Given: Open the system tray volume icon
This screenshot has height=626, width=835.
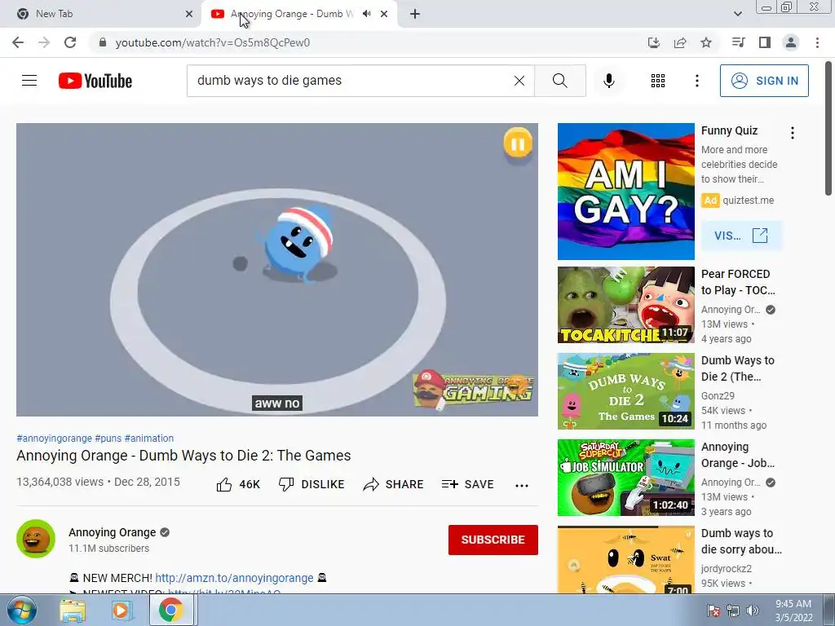Looking at the screenshot, I should pyautogui.click(x=753, y=611).
